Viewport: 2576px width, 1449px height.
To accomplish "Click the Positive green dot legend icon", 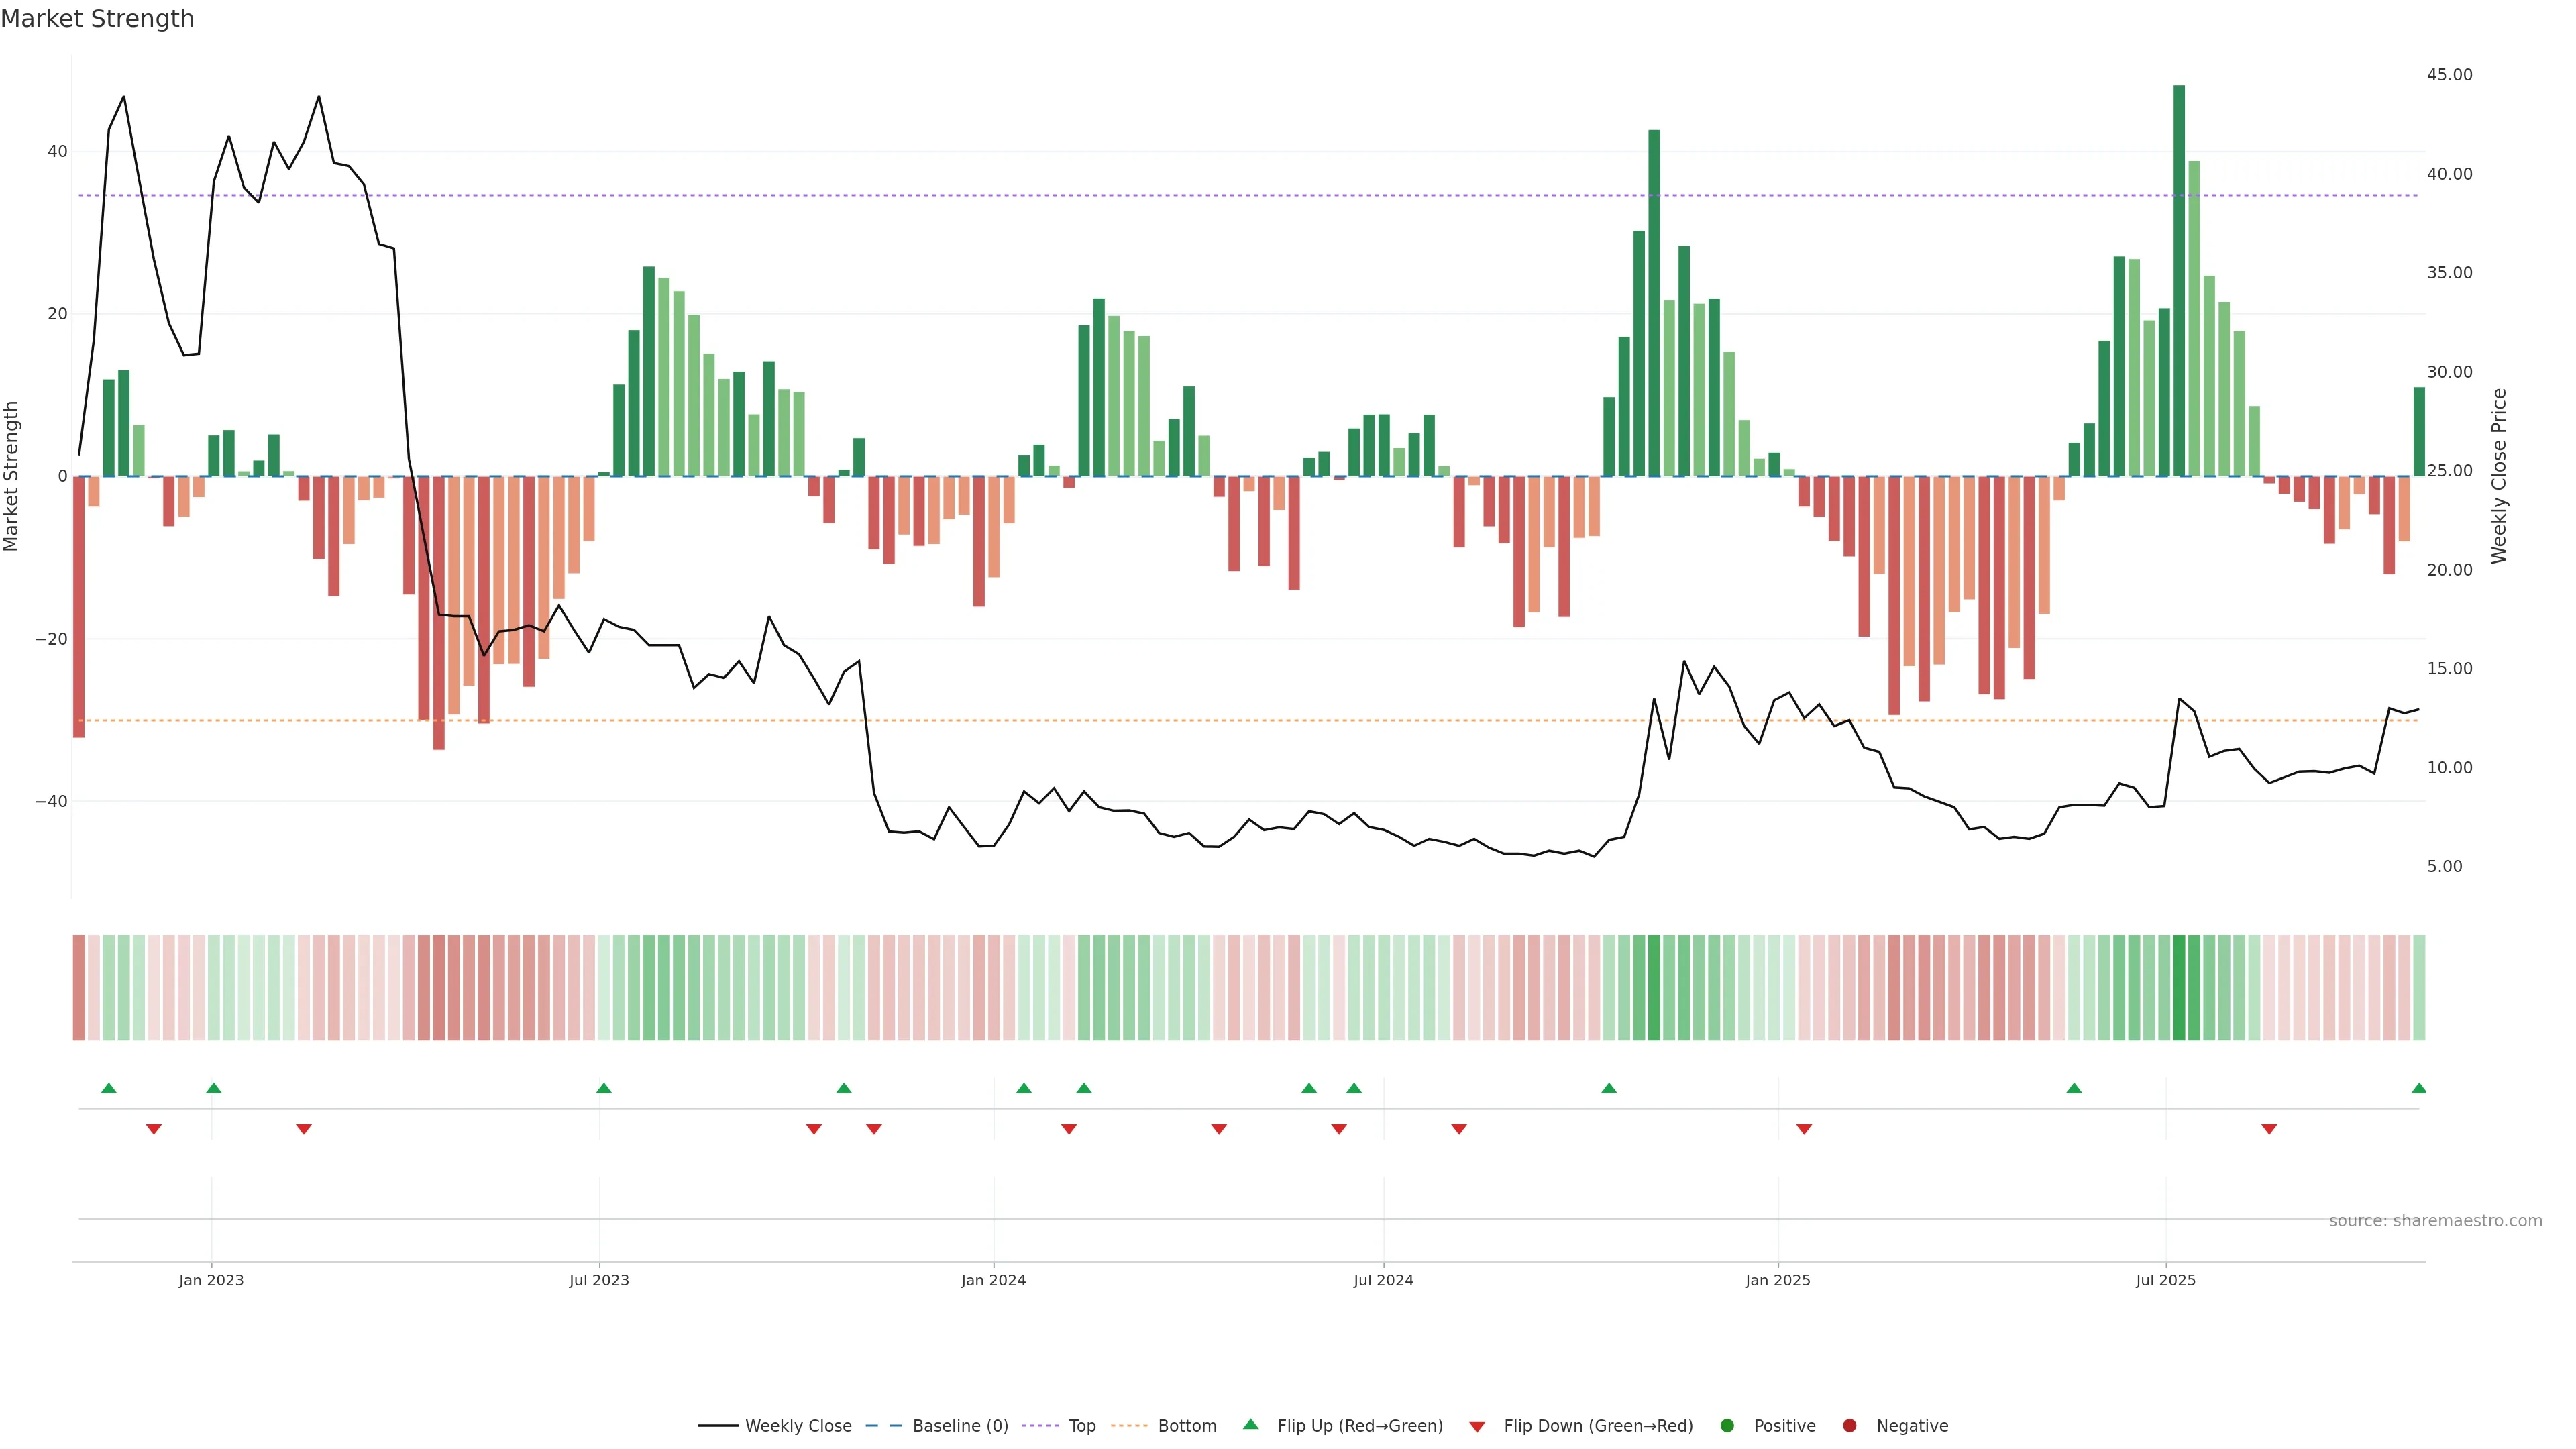I will point(1727,1426).
